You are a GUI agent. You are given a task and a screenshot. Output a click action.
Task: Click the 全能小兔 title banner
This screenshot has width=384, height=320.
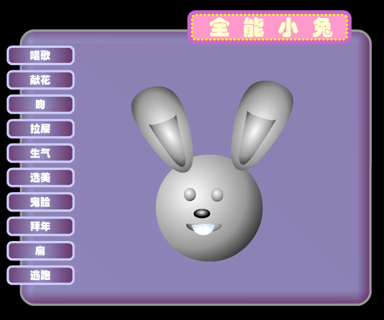click(x=269, y=27)
